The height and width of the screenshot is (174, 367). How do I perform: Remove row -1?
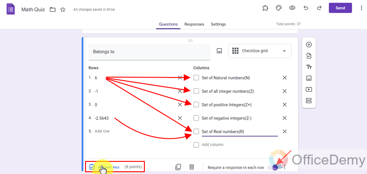pos(180,91)
